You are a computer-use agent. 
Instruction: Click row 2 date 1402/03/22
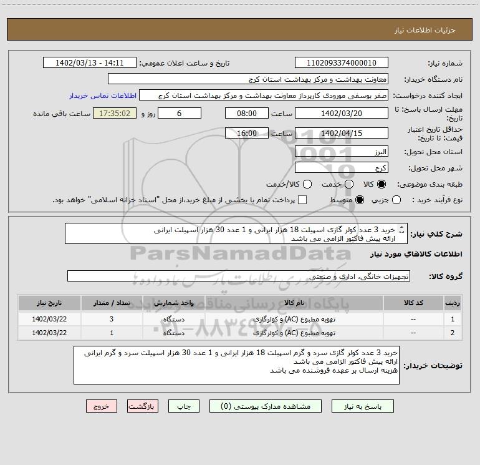[x=49, y=333]
